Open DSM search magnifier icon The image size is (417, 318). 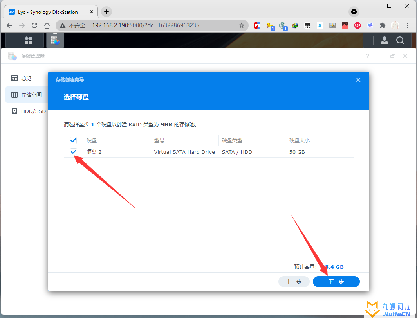click(x=400, y=40)
